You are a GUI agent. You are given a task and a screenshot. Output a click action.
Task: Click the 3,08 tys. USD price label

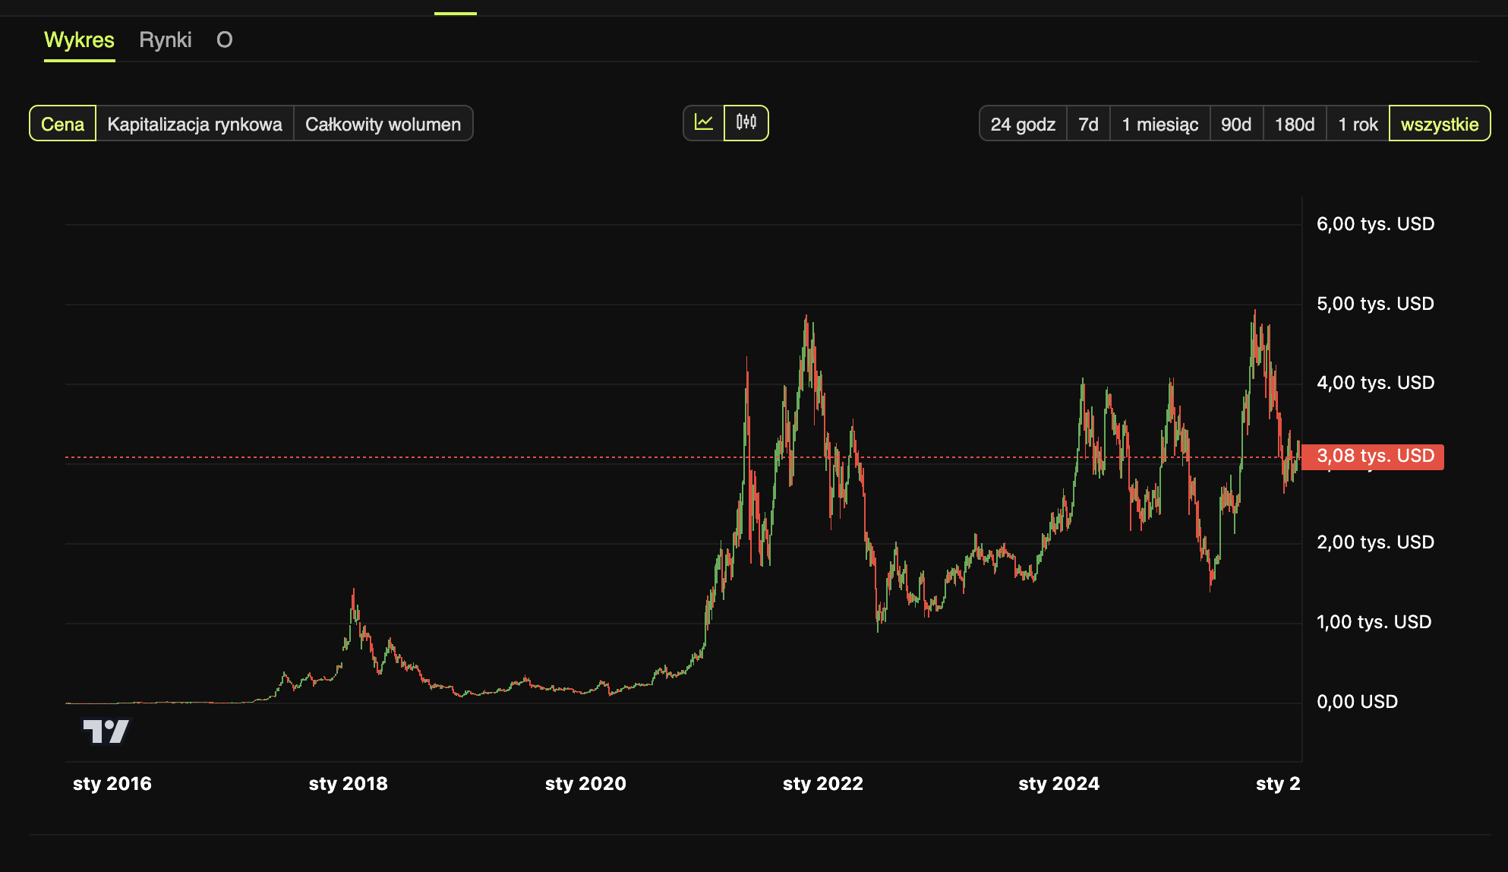[1374, 457]
